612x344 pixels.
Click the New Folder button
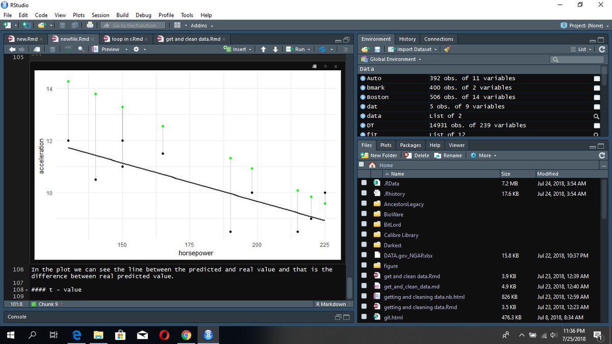click(379, 155)
